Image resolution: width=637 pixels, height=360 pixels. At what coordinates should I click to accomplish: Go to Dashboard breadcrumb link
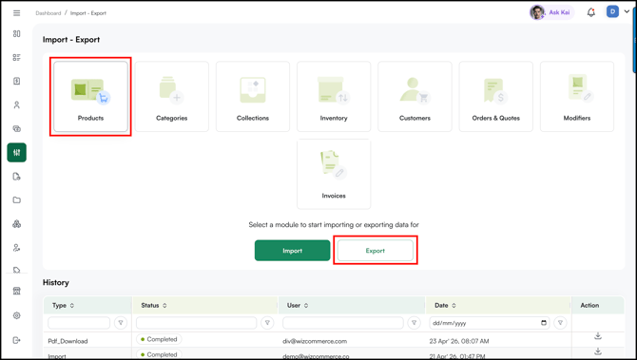[x=48, y=13]
